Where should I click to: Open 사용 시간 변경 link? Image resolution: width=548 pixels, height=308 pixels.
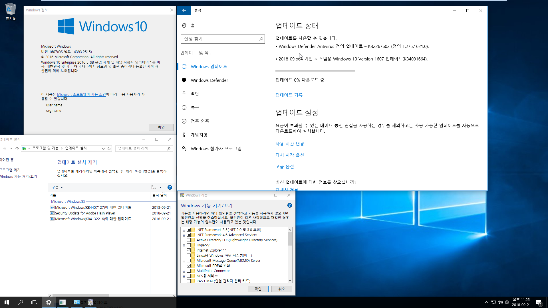pyautogui.click(x=290, y=144)
